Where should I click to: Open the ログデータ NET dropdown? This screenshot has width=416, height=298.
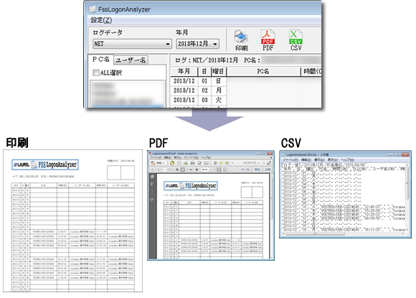132,44
